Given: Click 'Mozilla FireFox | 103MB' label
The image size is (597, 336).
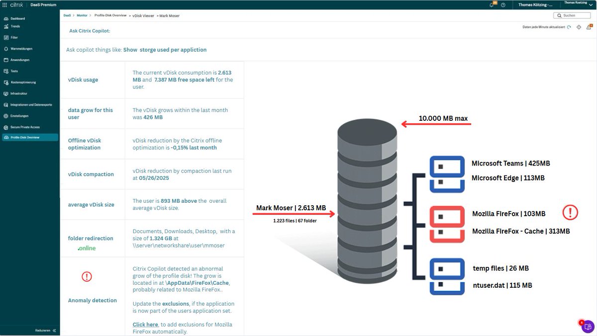Looking at the screenshot, I should coord(508,214).
